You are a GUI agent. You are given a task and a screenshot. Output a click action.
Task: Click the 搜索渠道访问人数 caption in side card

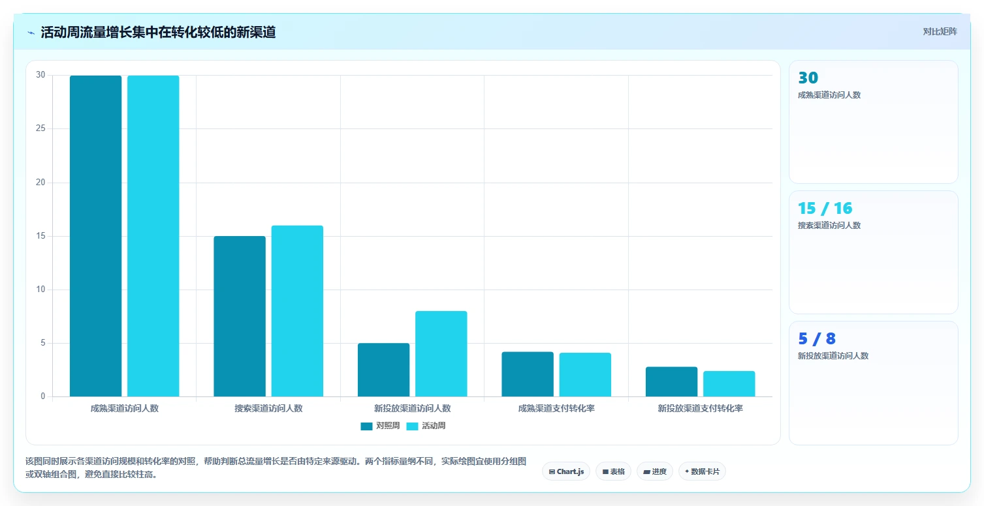(x=829, y=226)
